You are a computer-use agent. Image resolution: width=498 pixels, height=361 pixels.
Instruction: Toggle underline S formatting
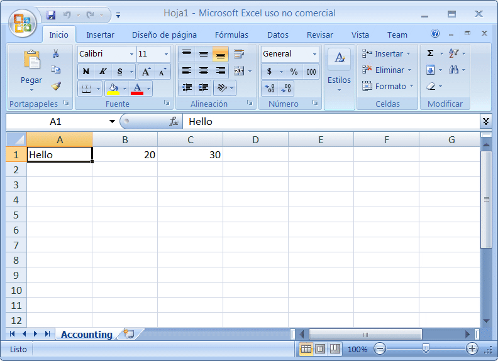[x=119, y=72]
